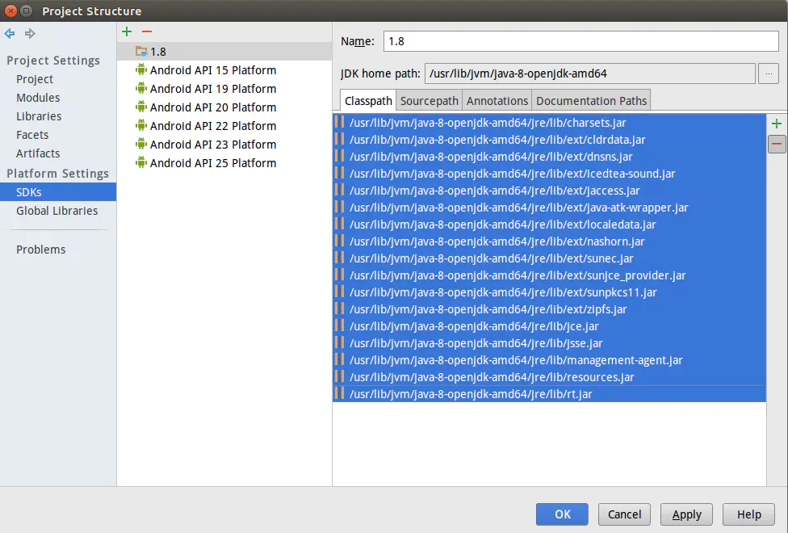788x533 pixels.
Task: Add a classpath entry with the green plus
Action: point(777,124)
